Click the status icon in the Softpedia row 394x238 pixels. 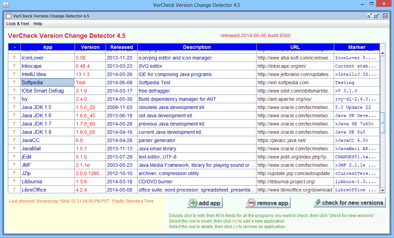tap(14, 83)
